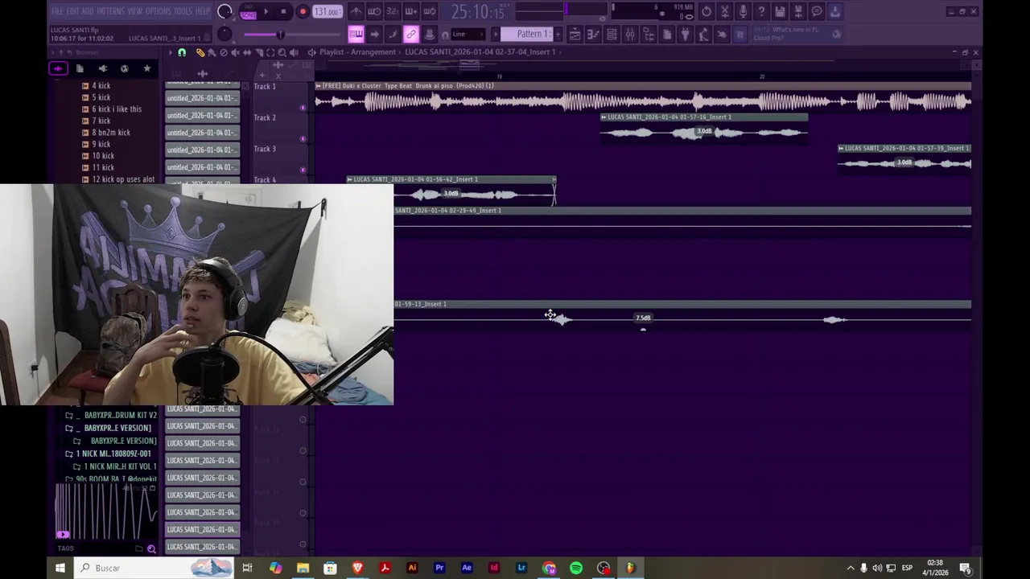Toggle step editing mode icon
The height and width of the screenshot is (579, 1030).
pos(393,34)
